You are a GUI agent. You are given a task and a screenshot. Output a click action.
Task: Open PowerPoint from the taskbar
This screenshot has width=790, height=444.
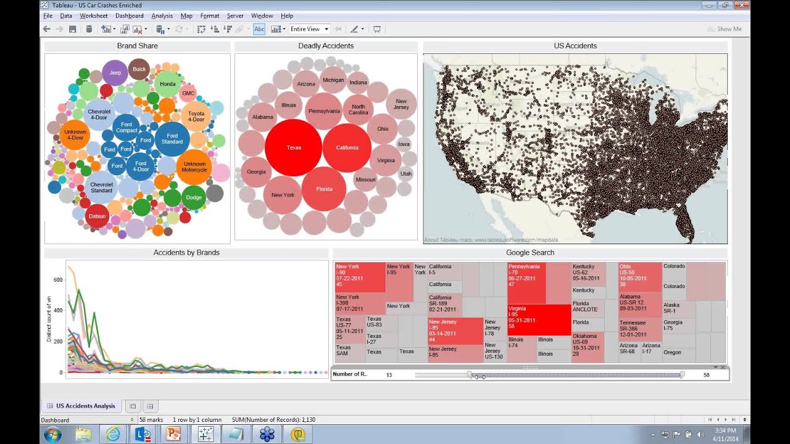tap(174, 434)
